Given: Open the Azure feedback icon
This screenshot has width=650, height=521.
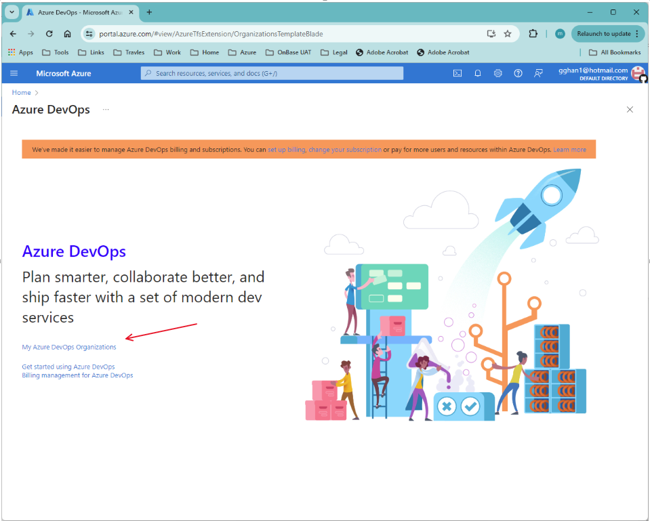Looking at the screenshot, I should point(537,73).
